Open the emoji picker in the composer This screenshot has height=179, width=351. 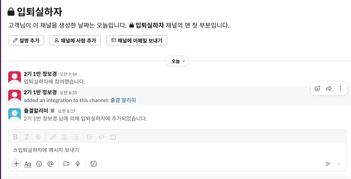pyautogui.click(x=39, y=164)
